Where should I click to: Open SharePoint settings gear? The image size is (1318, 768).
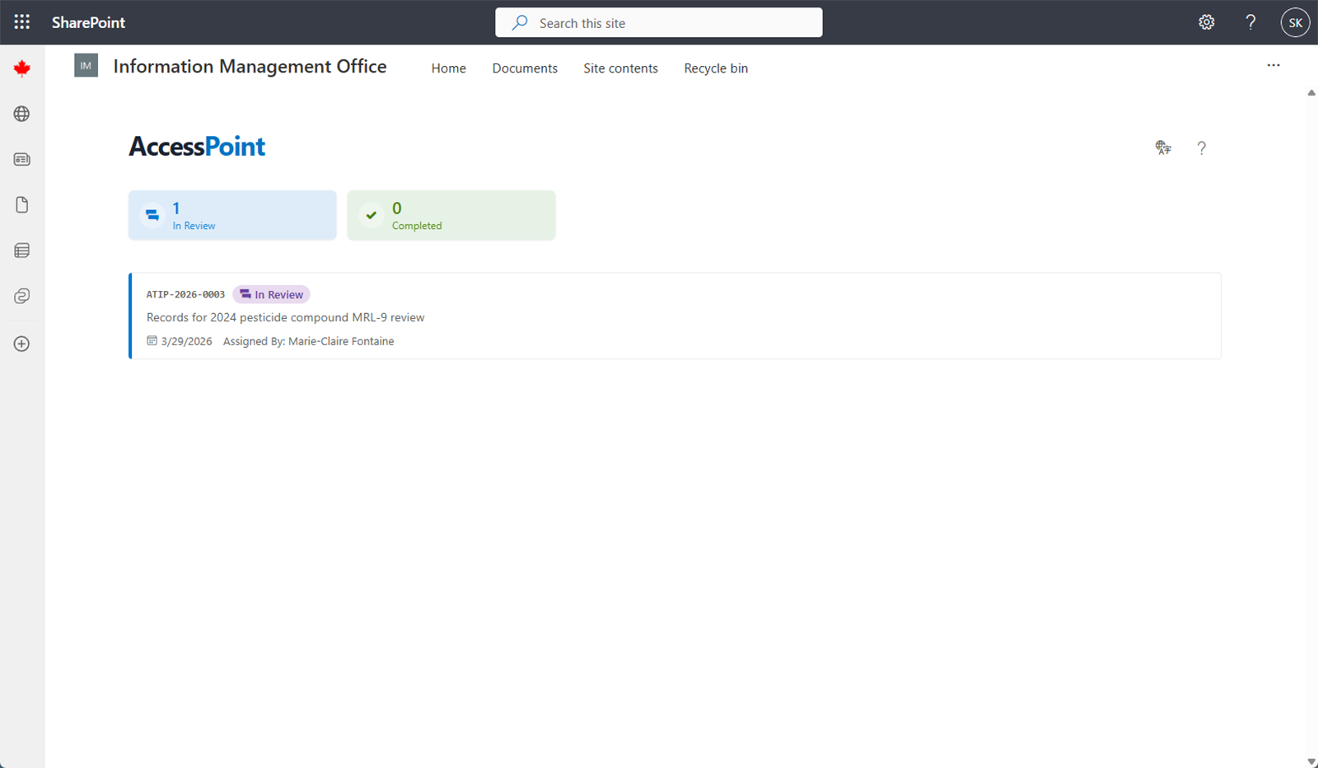[x=1206, y=22]
